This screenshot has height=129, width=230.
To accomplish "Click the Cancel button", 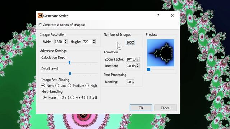I will pyautogui.click(x=165, y=108).
